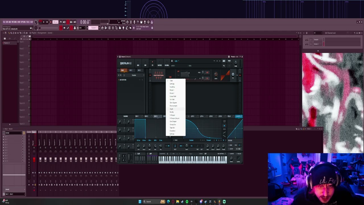Open the channel rack view icon

click(x=109, y=28)
